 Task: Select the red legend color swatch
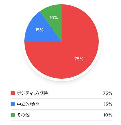point(13,93)
